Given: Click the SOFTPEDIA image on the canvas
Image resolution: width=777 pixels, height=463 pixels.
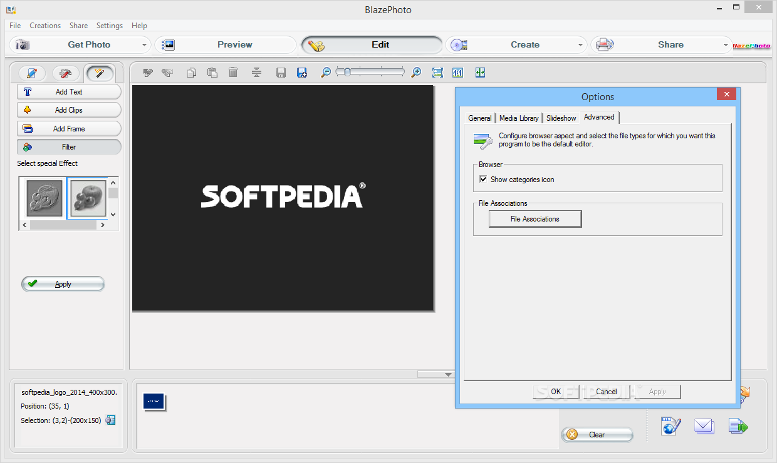Looking at the screenshot, I should click(x=283, y=198).
